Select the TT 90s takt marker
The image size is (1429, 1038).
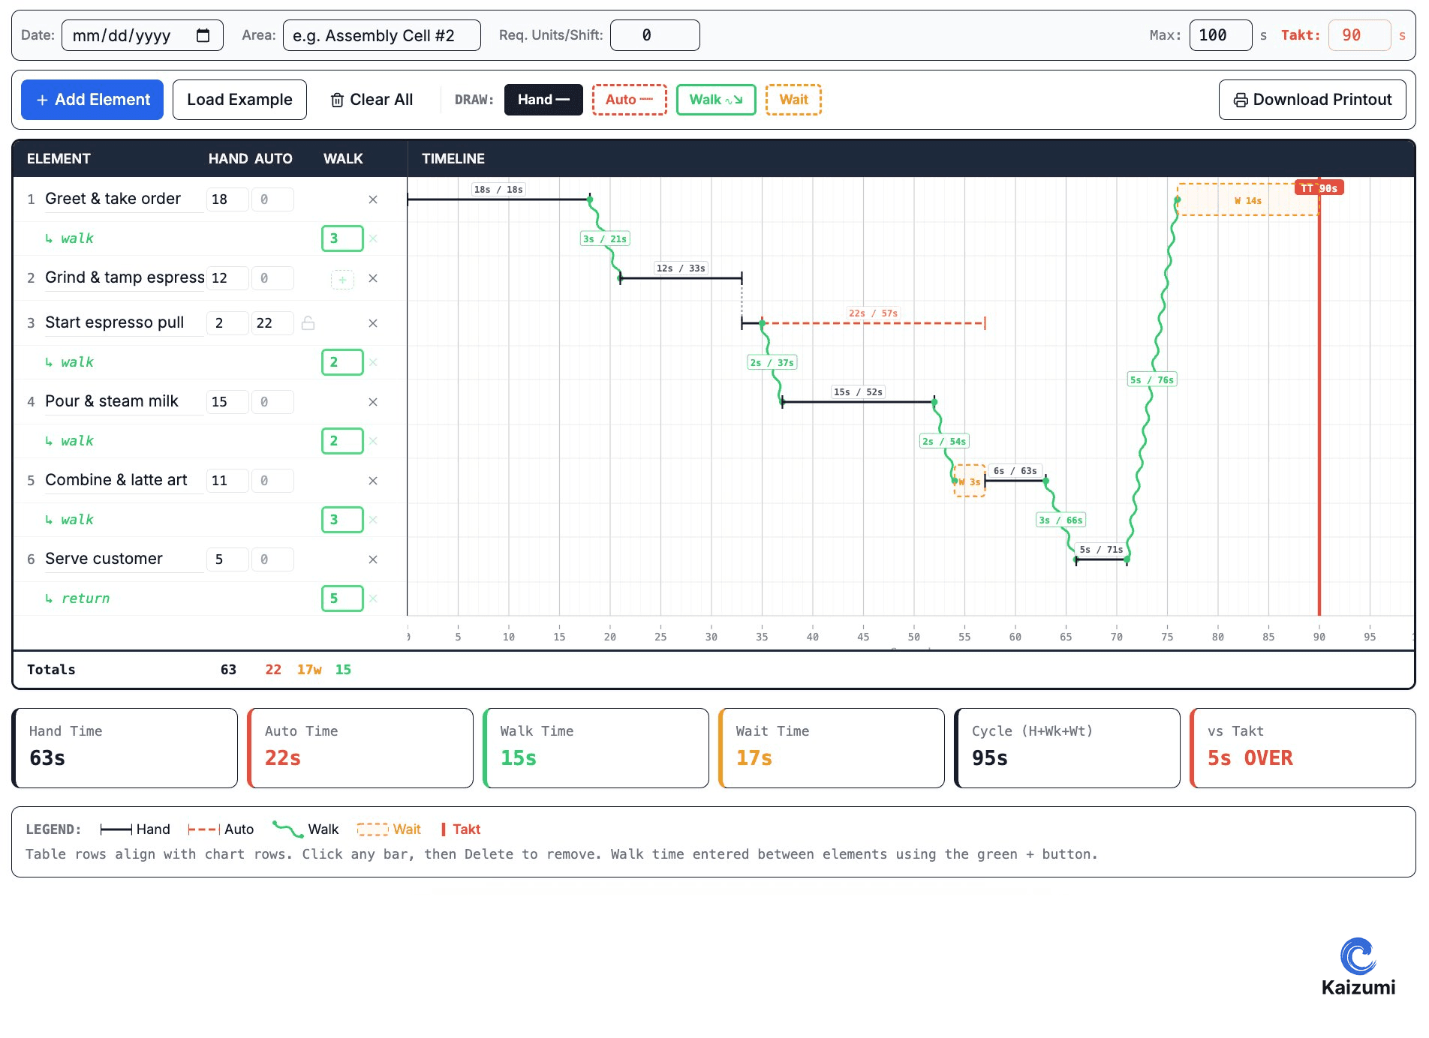coord(1319,188)
